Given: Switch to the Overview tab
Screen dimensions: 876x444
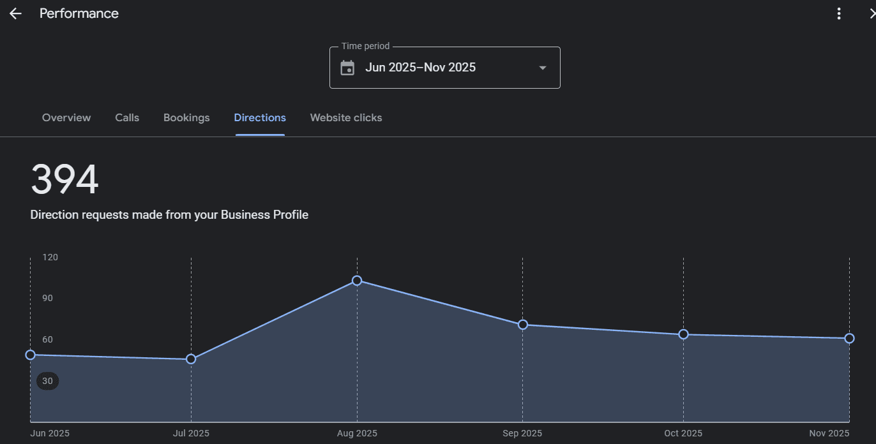Looking at the screenshot, I should [66, 118].
